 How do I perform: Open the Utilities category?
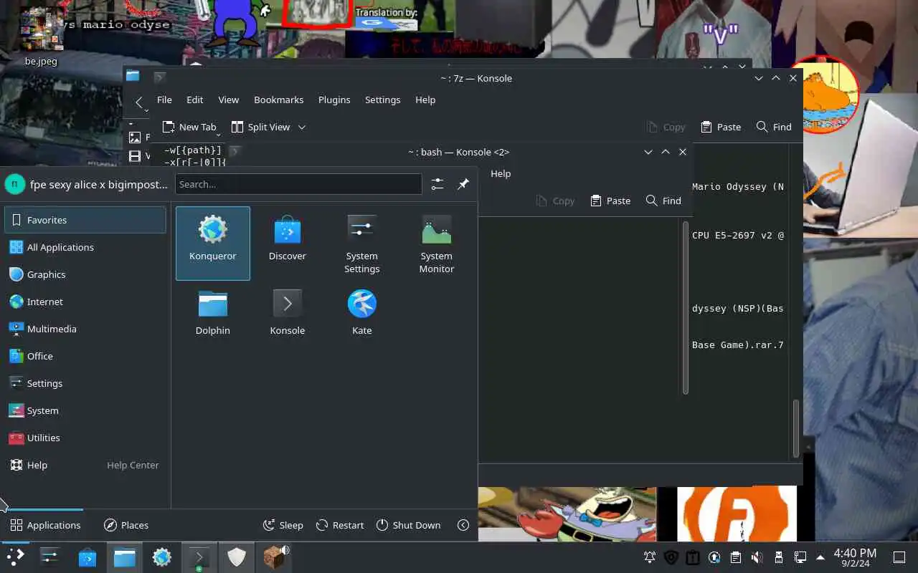click(x=85, y=438)
